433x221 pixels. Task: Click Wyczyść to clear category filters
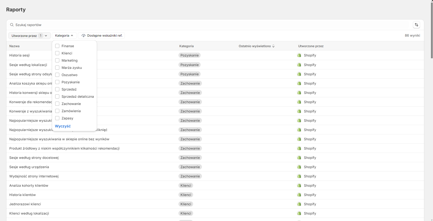tap(63, 126)
